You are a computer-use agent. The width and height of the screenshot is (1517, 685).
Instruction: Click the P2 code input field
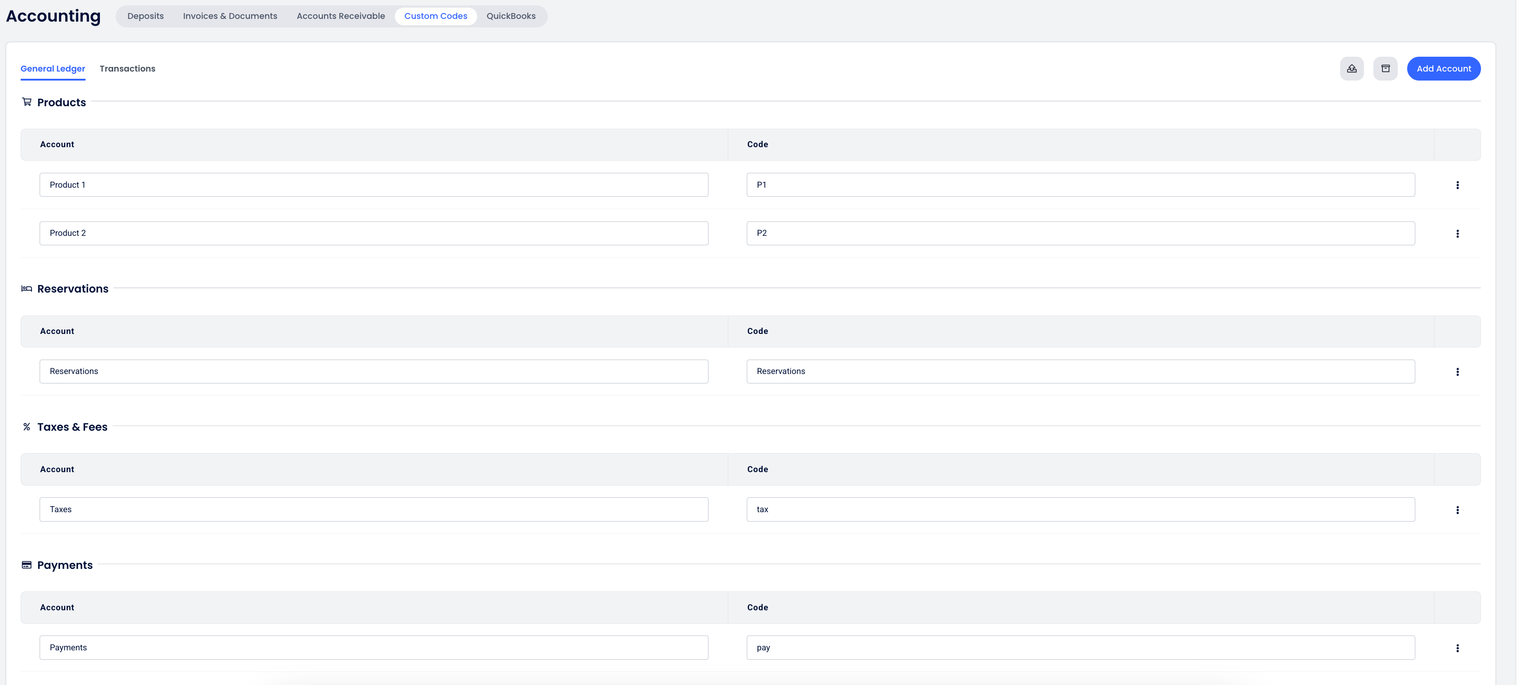[1080, 233]
